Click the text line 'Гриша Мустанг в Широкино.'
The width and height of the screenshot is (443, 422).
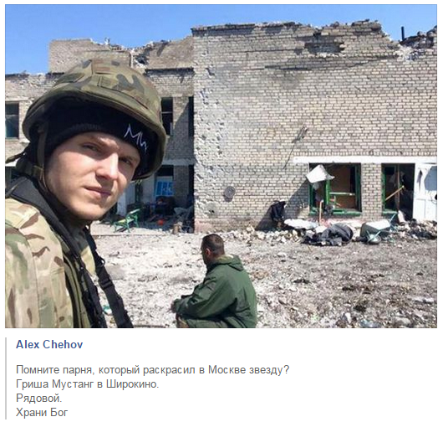(x=87, y=384)
